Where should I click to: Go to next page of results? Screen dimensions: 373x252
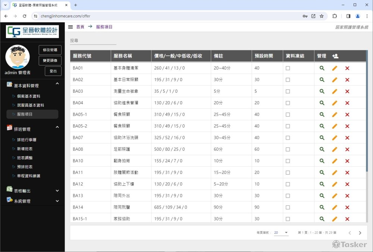(x=360, y=233)
